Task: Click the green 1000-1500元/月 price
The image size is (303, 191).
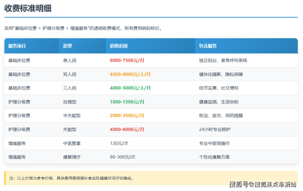Action: pos(127,102)
